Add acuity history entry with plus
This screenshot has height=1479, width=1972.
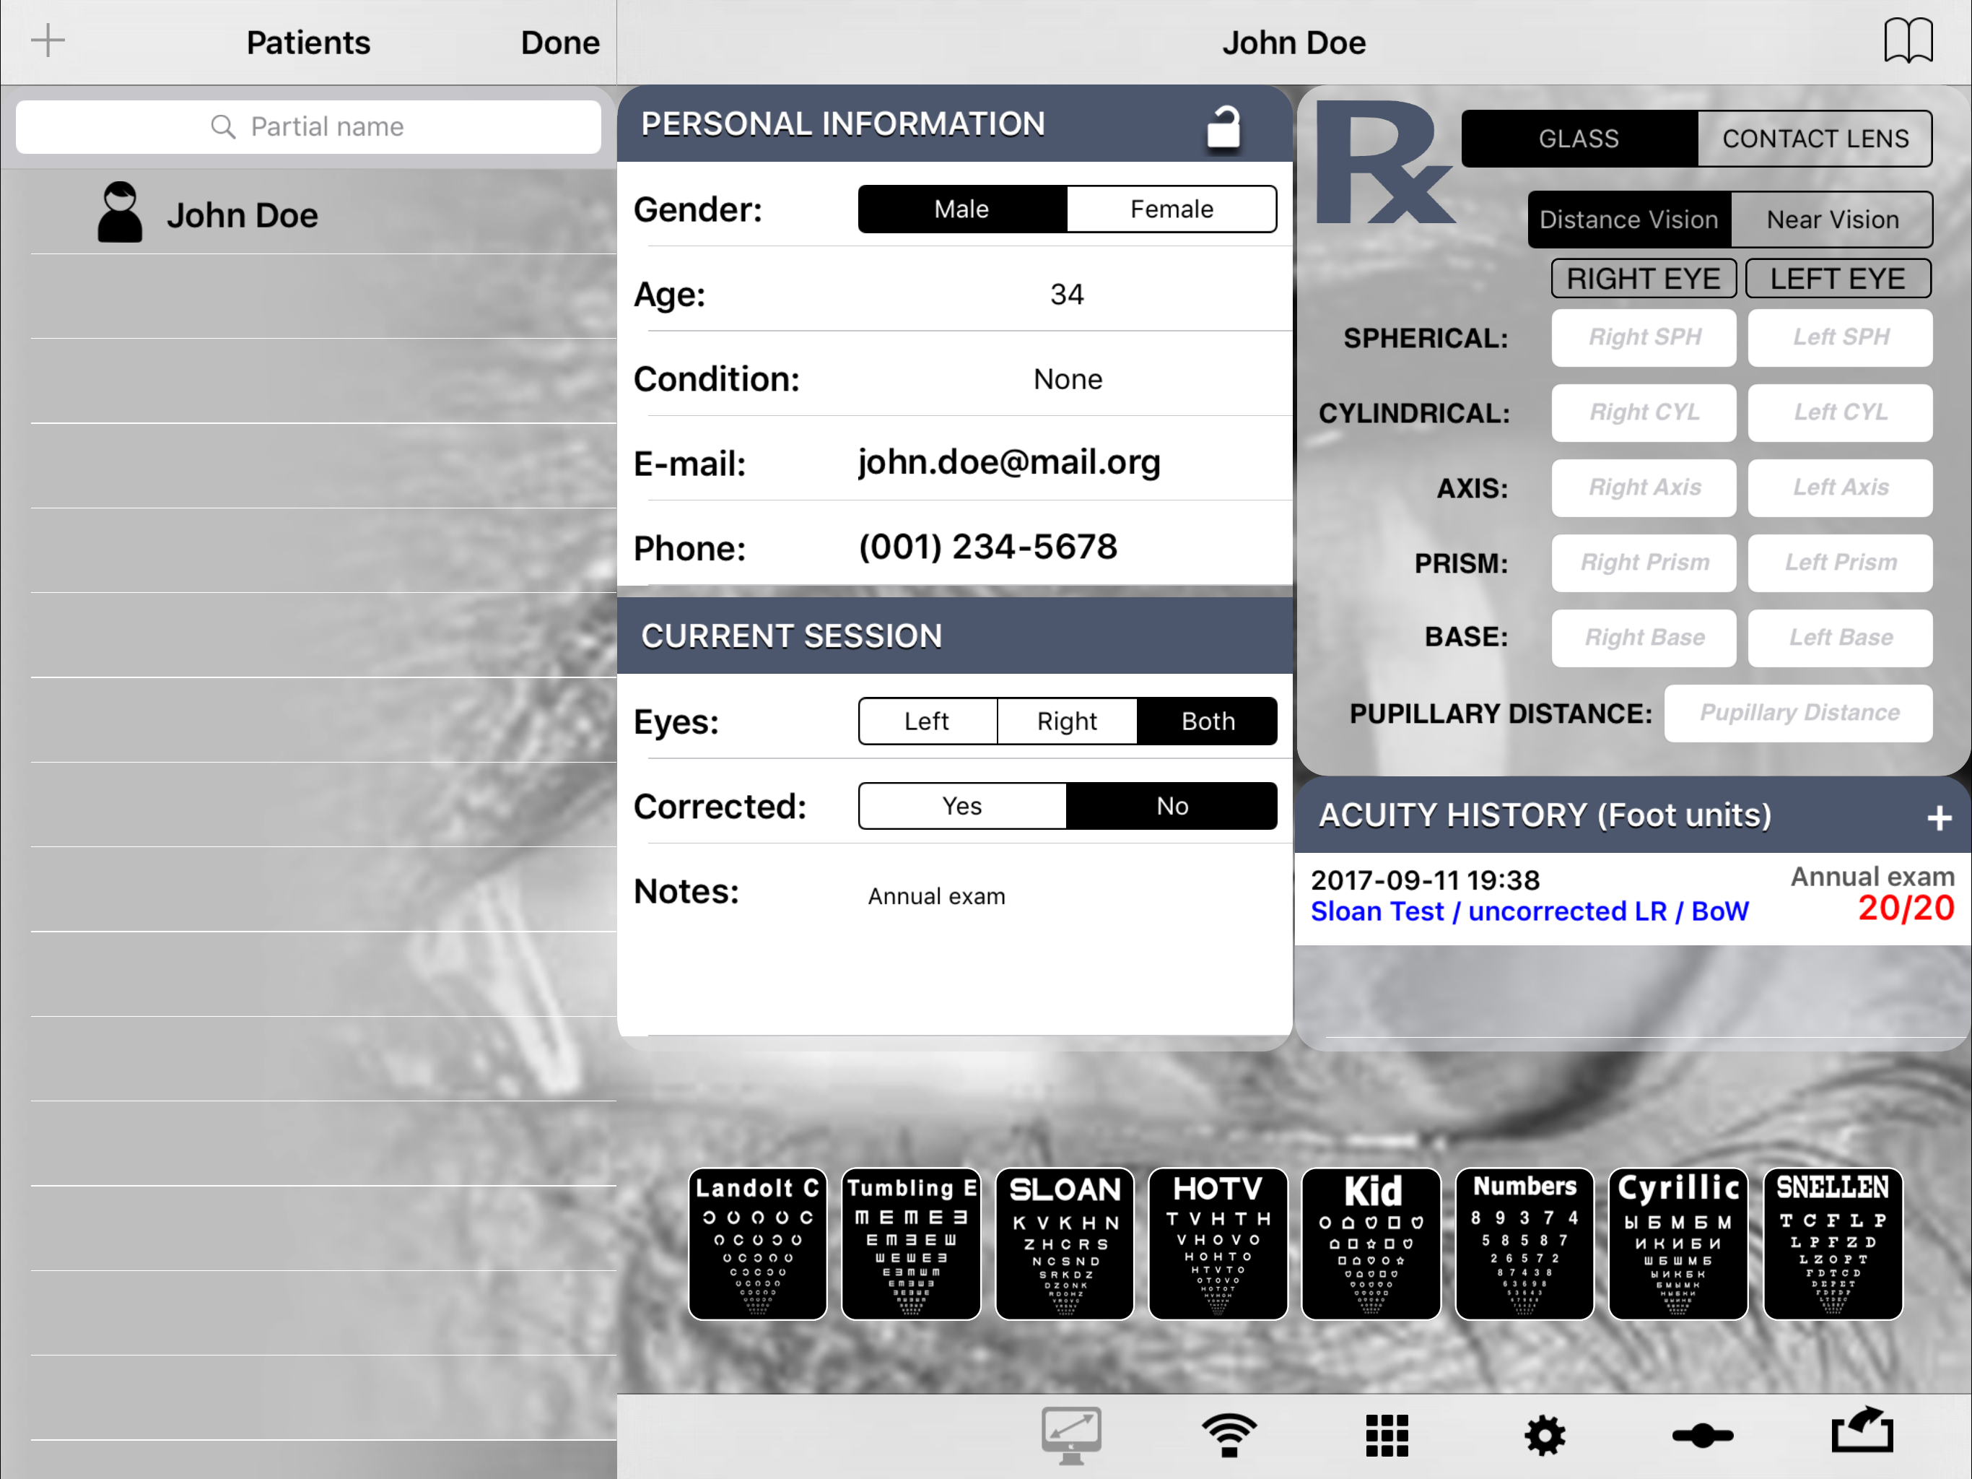coord(1939,817)
